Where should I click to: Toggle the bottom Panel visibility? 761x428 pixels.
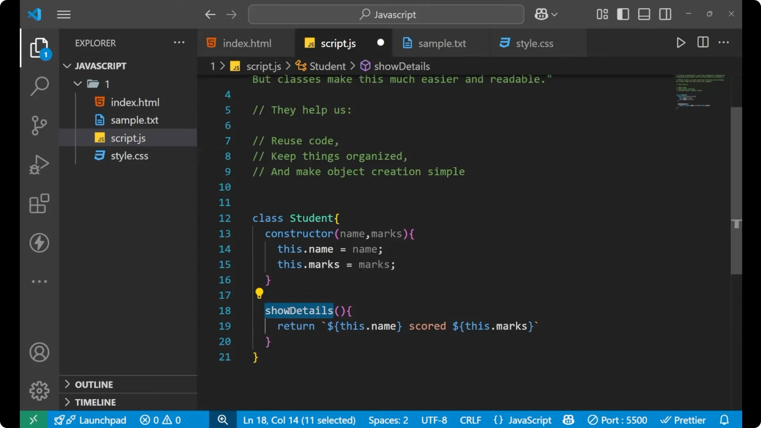coord(644,14)
